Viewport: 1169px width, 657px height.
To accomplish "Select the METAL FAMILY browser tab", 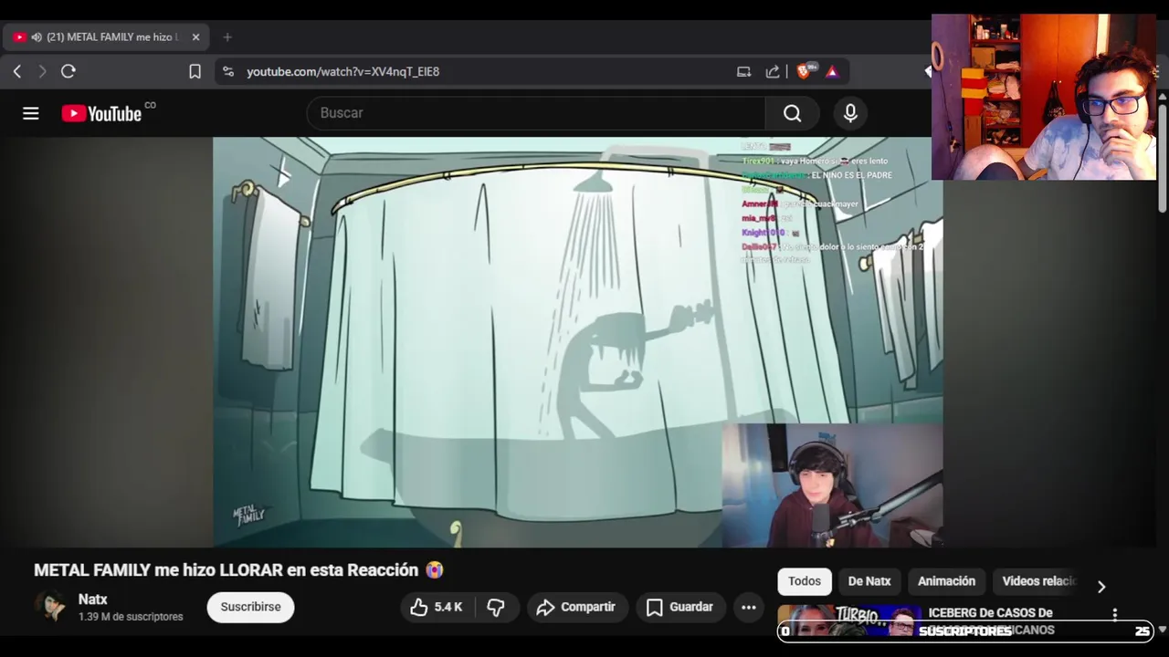I will click(106, 37).
